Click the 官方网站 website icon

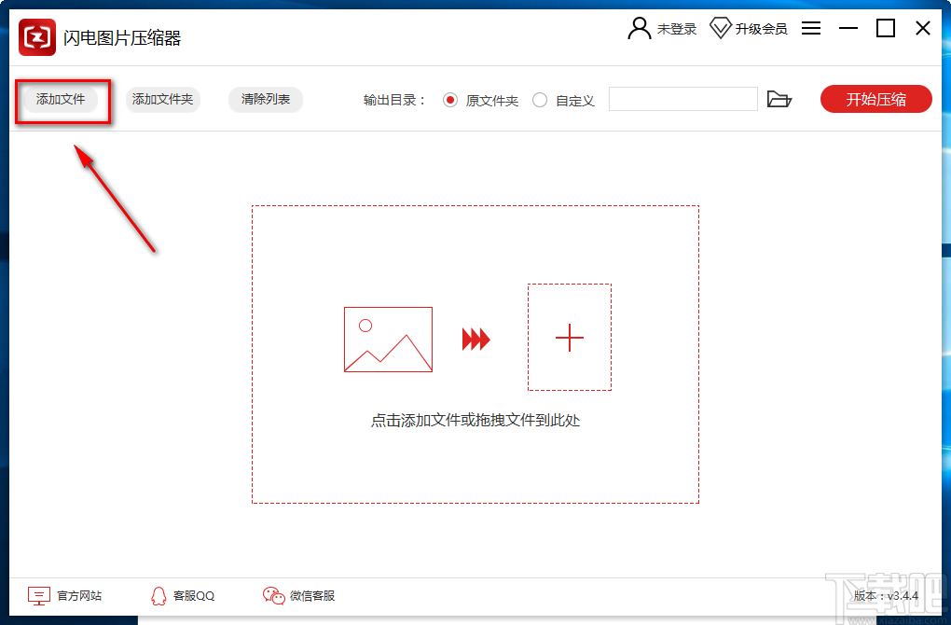37,595
